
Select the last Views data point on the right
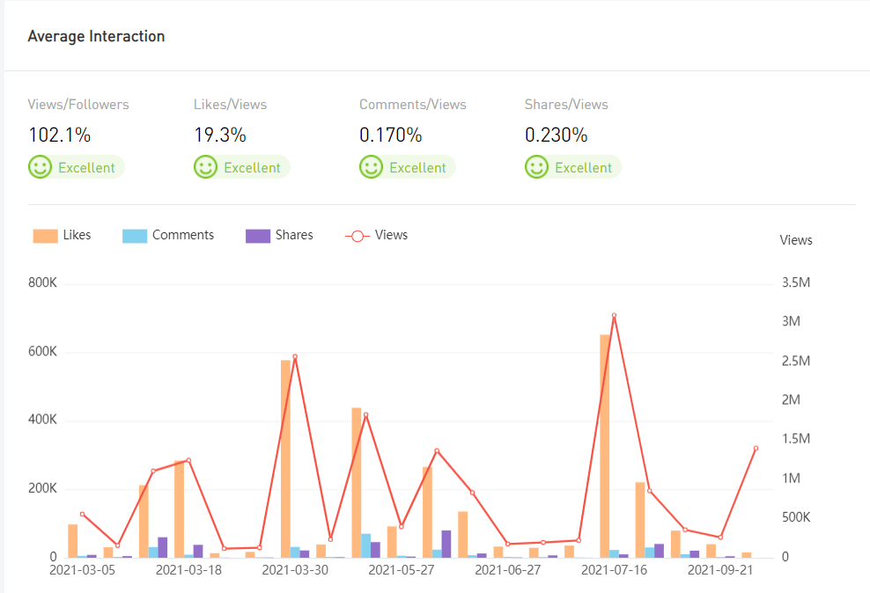(756, 448)
